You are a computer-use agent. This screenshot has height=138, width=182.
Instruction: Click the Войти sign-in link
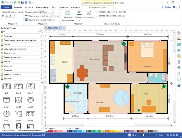tap(168, 7)
